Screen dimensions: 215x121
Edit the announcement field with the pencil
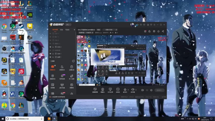[x=116, y=30]
